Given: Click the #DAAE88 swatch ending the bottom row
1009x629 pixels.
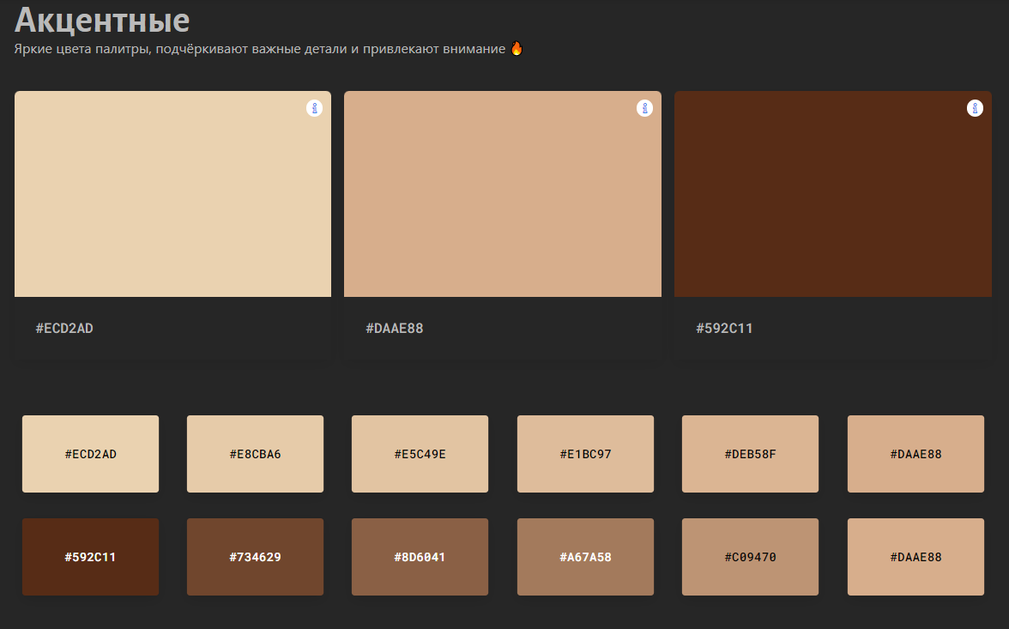Looking at the screenshot, I should [x=915, y=557].
